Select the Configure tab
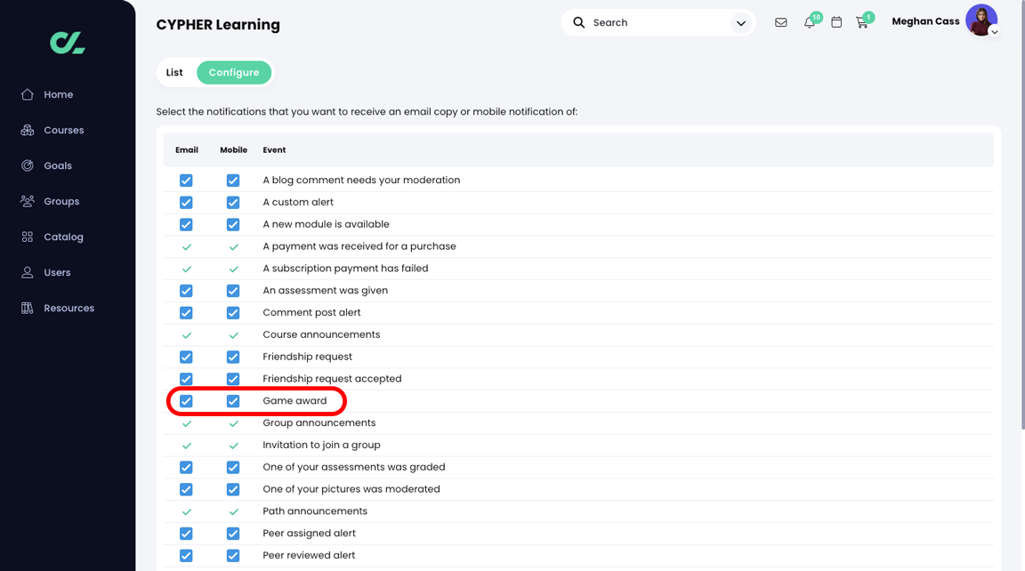The width and height of the screenshot is (1025, 571). (234, 72)
